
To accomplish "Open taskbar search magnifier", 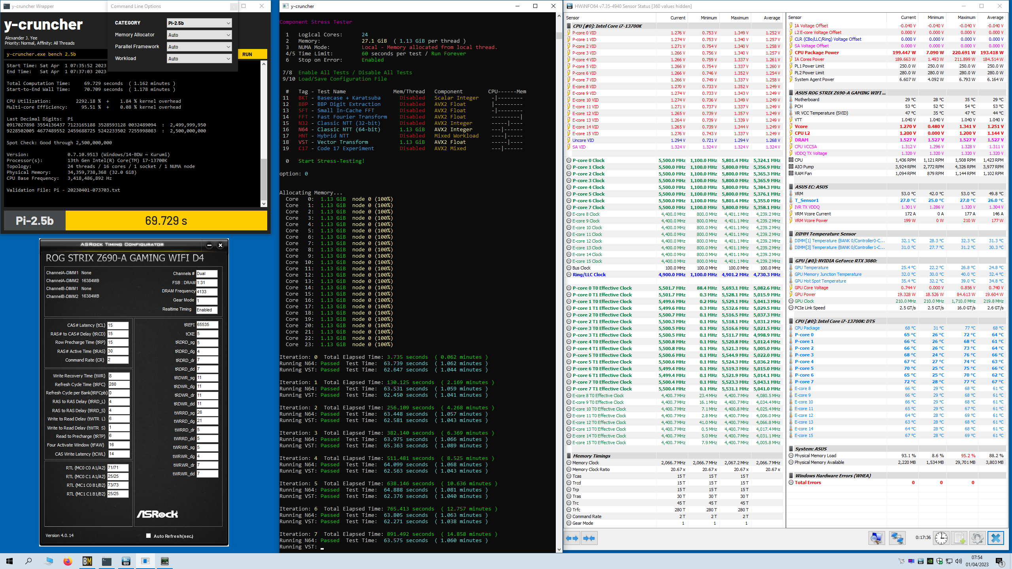I will click(x=28, y=561).
